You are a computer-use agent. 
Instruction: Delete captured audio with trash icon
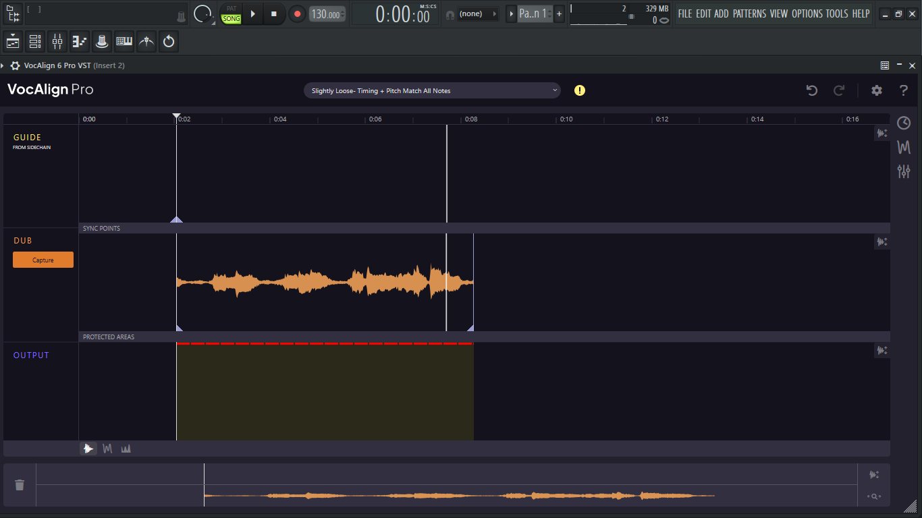[20, 484]
